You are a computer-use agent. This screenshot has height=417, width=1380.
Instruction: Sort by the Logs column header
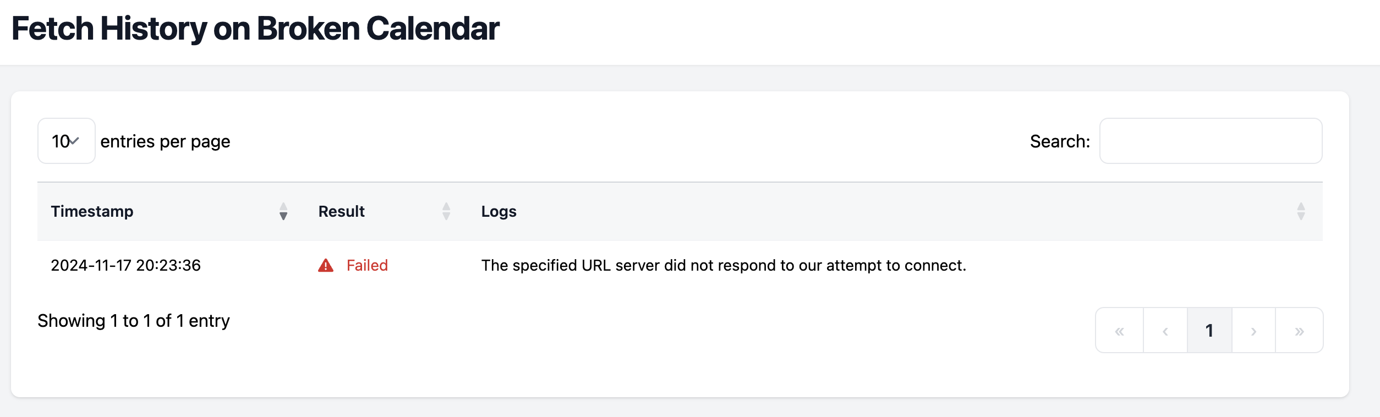tap(499, 212)
